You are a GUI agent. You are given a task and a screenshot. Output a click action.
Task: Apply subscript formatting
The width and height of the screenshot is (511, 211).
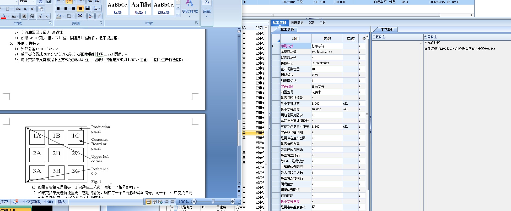[25, 9]
